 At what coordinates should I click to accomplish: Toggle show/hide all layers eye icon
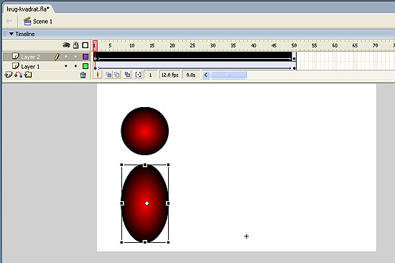click(x=66, y=45)
